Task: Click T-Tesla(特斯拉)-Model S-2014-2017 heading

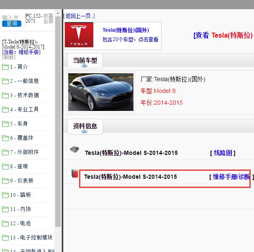Action: point(23,44)
